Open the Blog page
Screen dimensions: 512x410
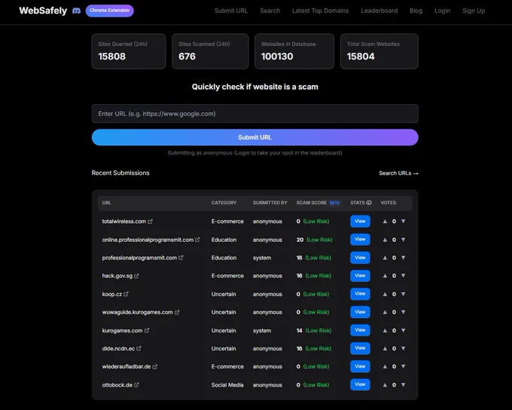(x=416, y=11)
